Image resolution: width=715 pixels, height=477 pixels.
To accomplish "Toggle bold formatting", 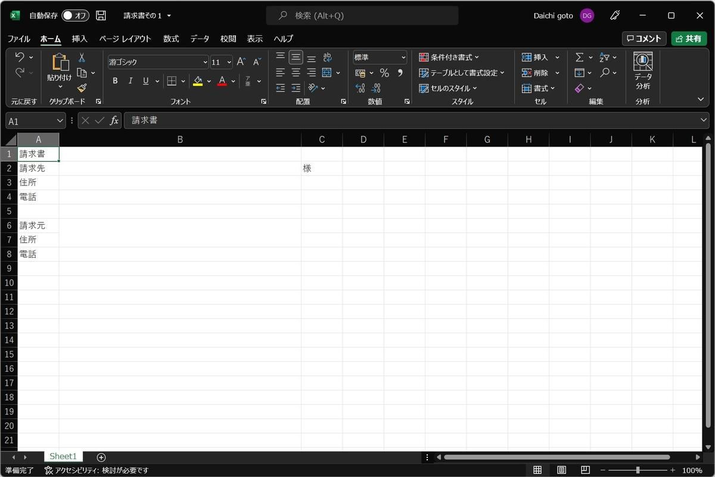I will click(115, 81).
